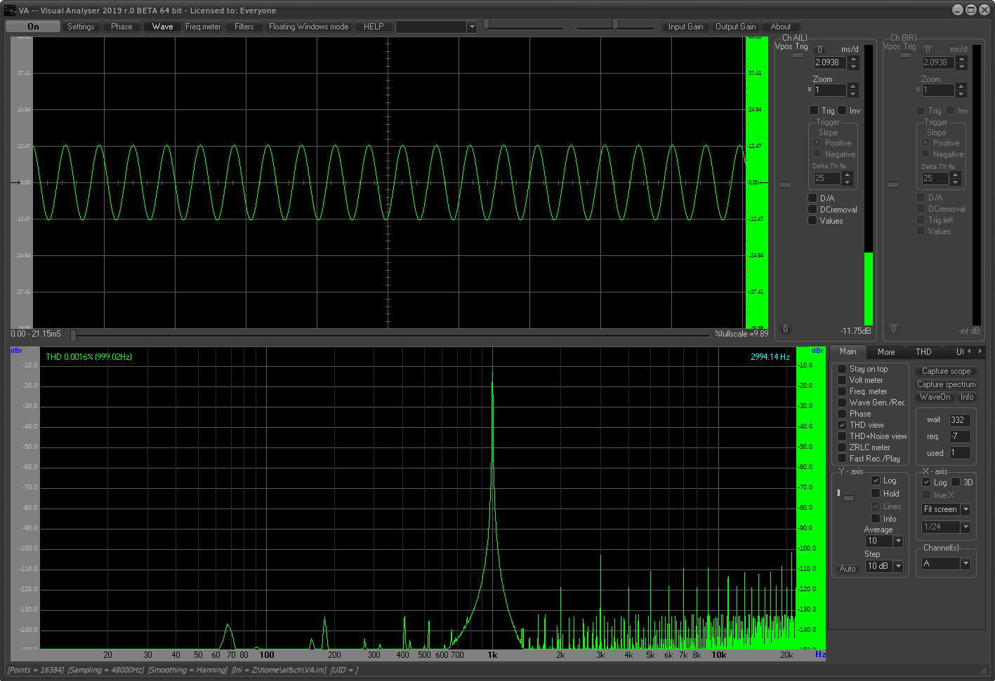Toggle the On button in toolbar
The width and height of the screenshot is (995, 681).
[x=33, y=27]
